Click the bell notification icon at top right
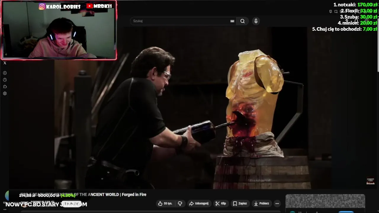Viewport: 379px width, 213px height. [356, 21]
